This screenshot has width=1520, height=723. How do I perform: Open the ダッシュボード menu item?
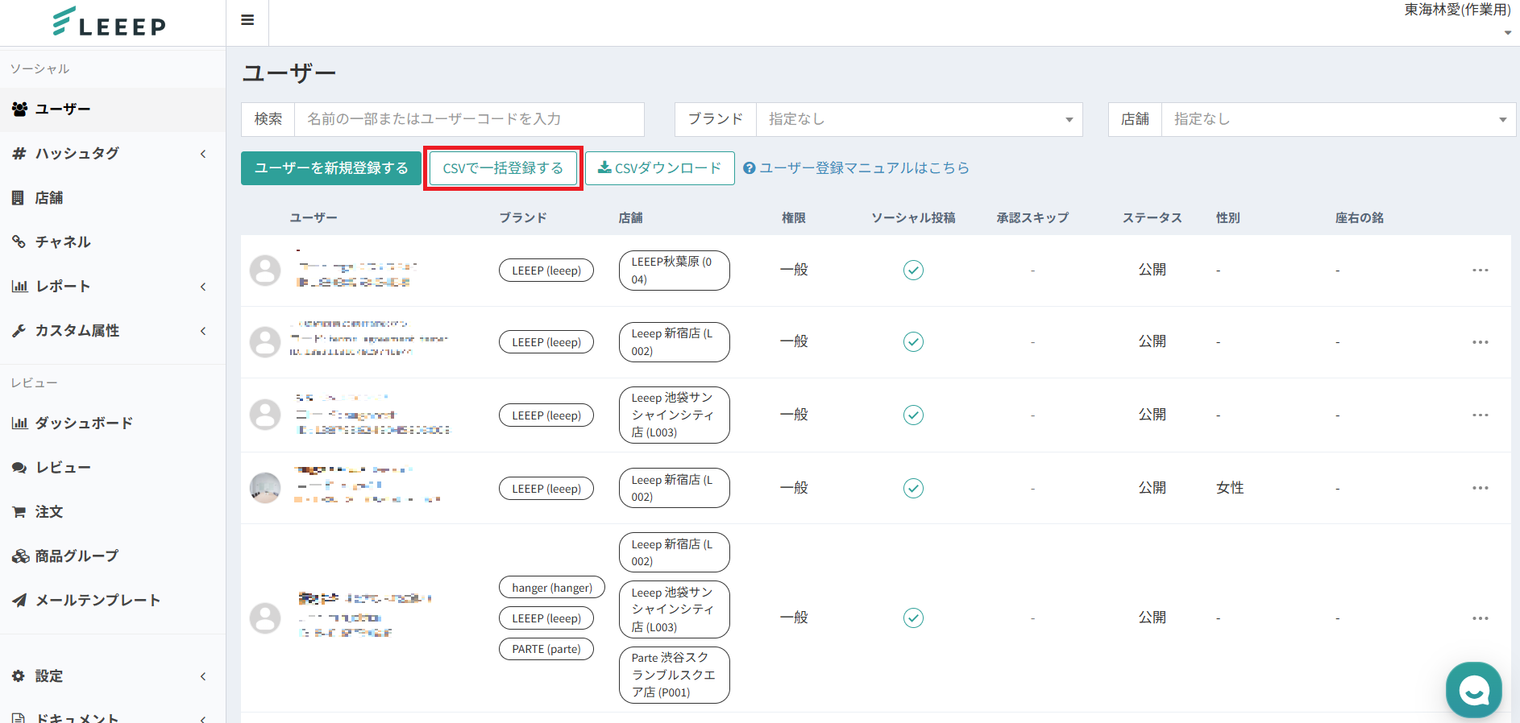click(84, 423)
